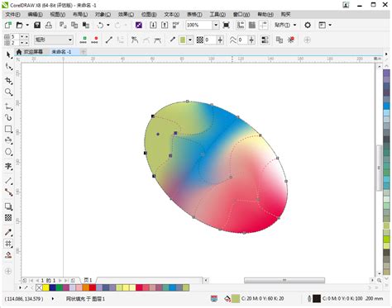
Task: Toggle the rulers display icon in toolbar
Action: [x=241, y=25]
